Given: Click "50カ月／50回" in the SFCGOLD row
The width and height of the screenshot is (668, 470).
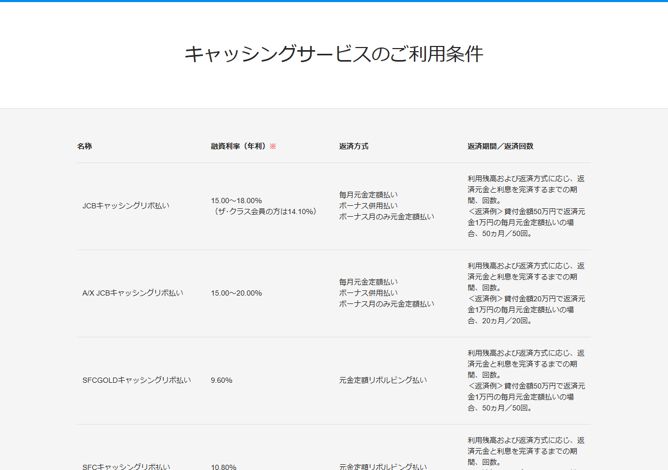Looking at the screenshot, I should coord(504,408).
